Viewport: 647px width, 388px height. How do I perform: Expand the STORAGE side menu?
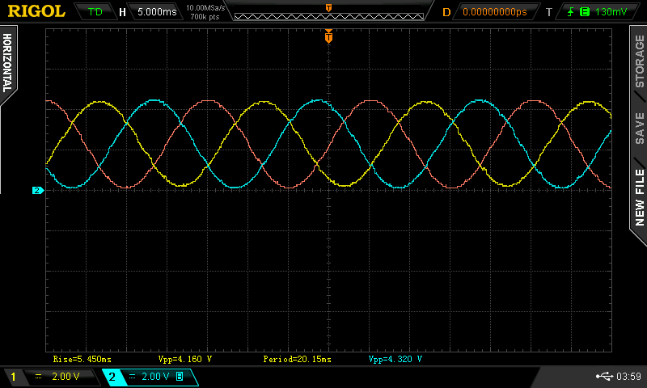coord(639,61)
